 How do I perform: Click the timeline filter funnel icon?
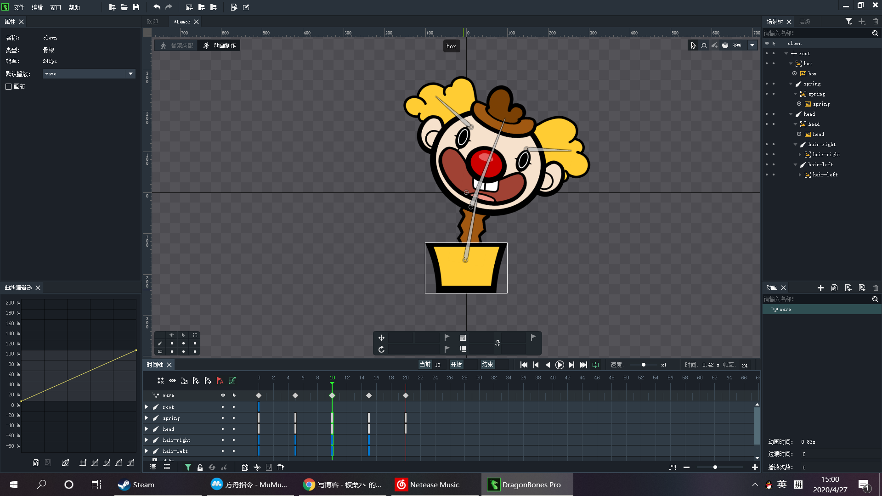pyautogui.click(x=188, y=467)
